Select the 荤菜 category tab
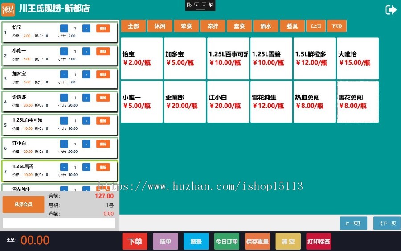Viewport: 401px width, 251px height. pyautogui.click(x=186, y=26)
